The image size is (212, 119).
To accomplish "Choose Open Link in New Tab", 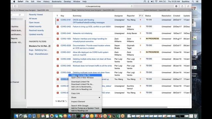I will 85,75.
